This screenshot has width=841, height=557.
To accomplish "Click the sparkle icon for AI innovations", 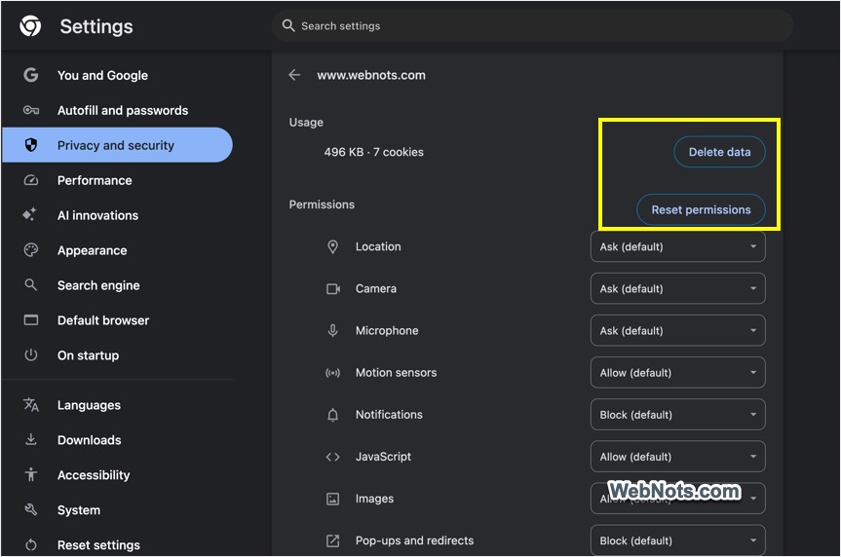I will [29, 214].
